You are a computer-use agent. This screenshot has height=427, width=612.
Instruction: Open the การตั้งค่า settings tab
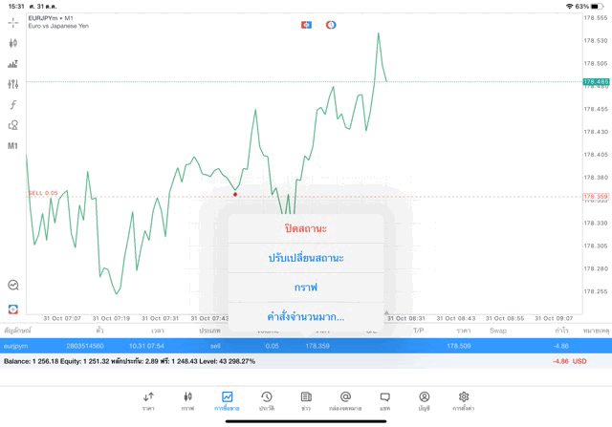pyautogui.click(x=464, y=400)
